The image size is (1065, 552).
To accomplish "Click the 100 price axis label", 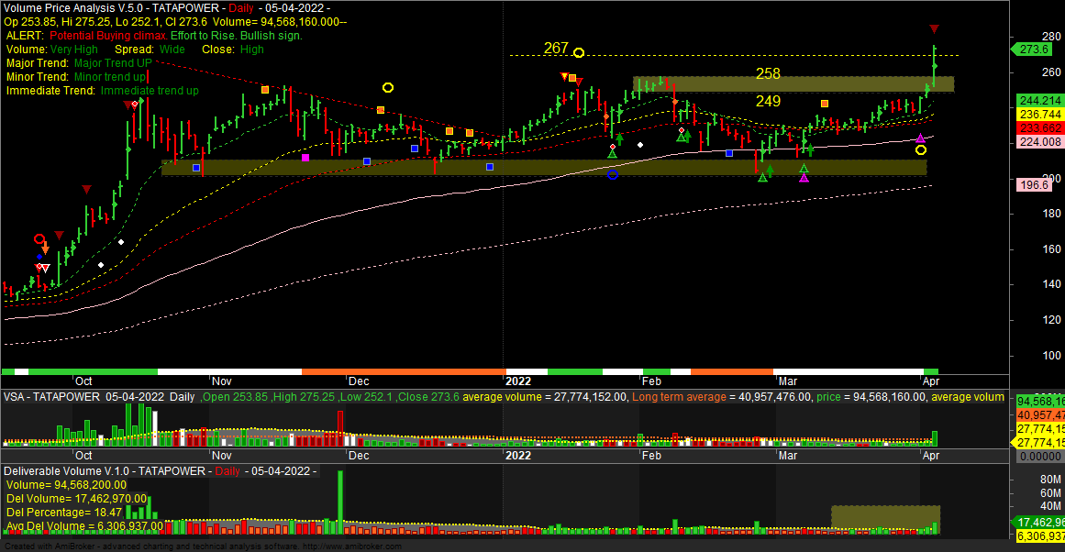I will point(1051,355).
